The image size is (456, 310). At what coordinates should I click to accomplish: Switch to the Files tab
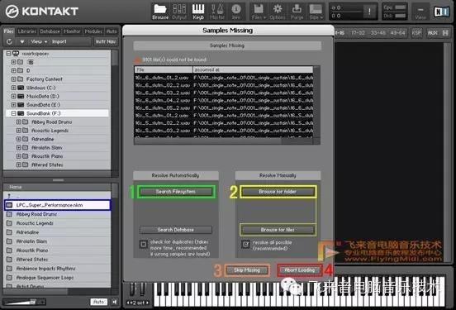pyautogui.click(x=9, y=31)
